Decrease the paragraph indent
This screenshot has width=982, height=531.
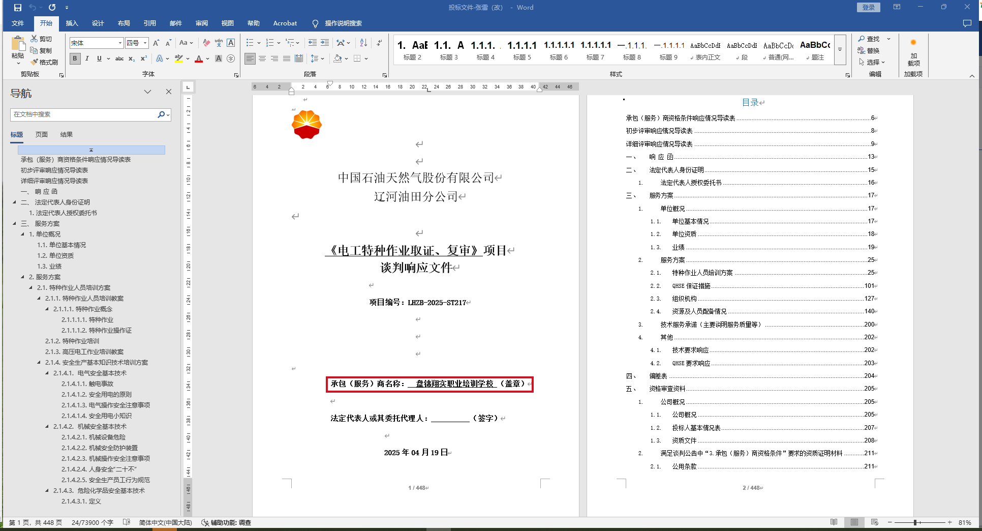[313, 43]
